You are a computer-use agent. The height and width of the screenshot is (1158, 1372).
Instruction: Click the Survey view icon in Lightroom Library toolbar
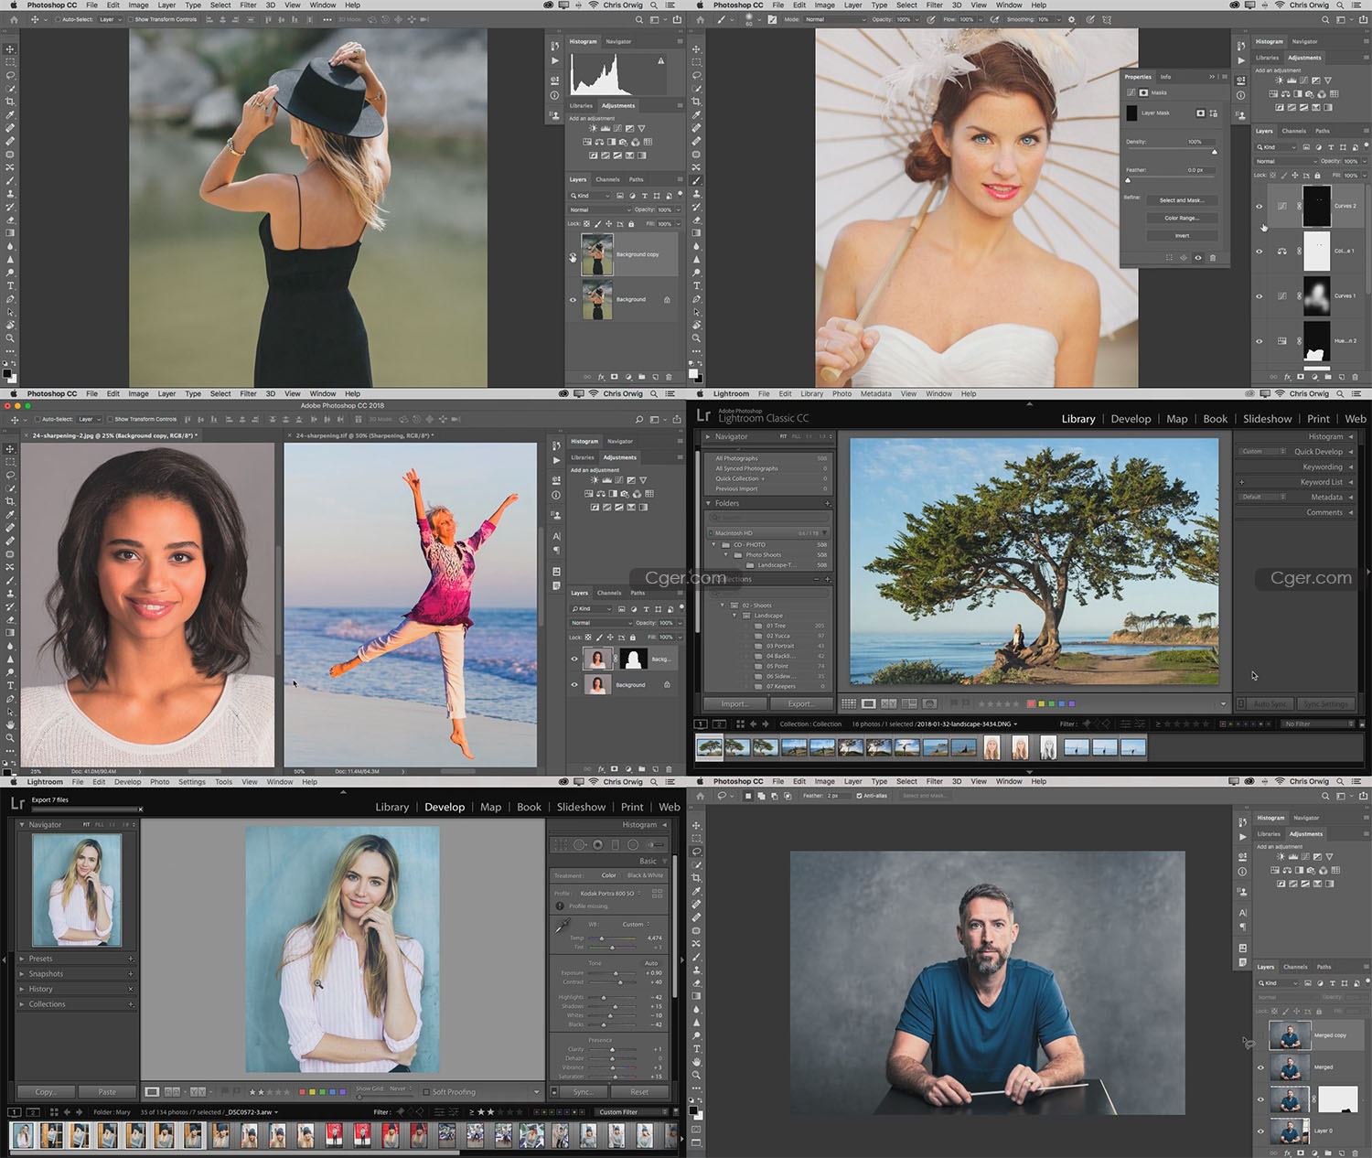[909, 703]
